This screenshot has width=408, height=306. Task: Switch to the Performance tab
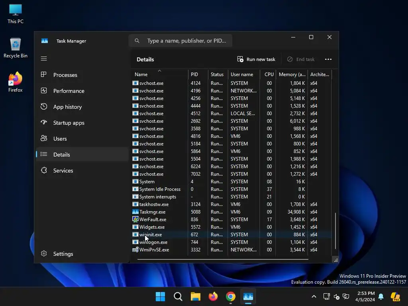(82, 91)
